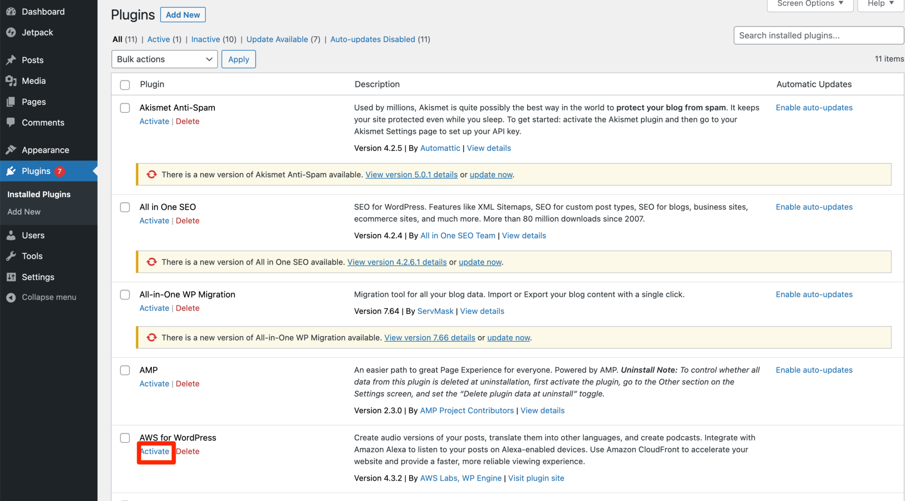Open Users via the person icon
Screen dimensions: 905x501
[11, 235]
